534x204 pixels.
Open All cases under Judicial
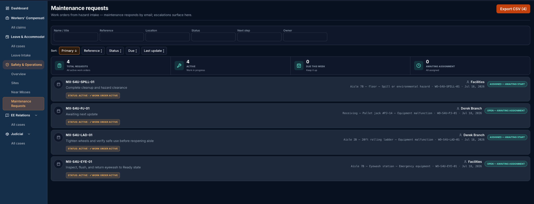[18, 143]
